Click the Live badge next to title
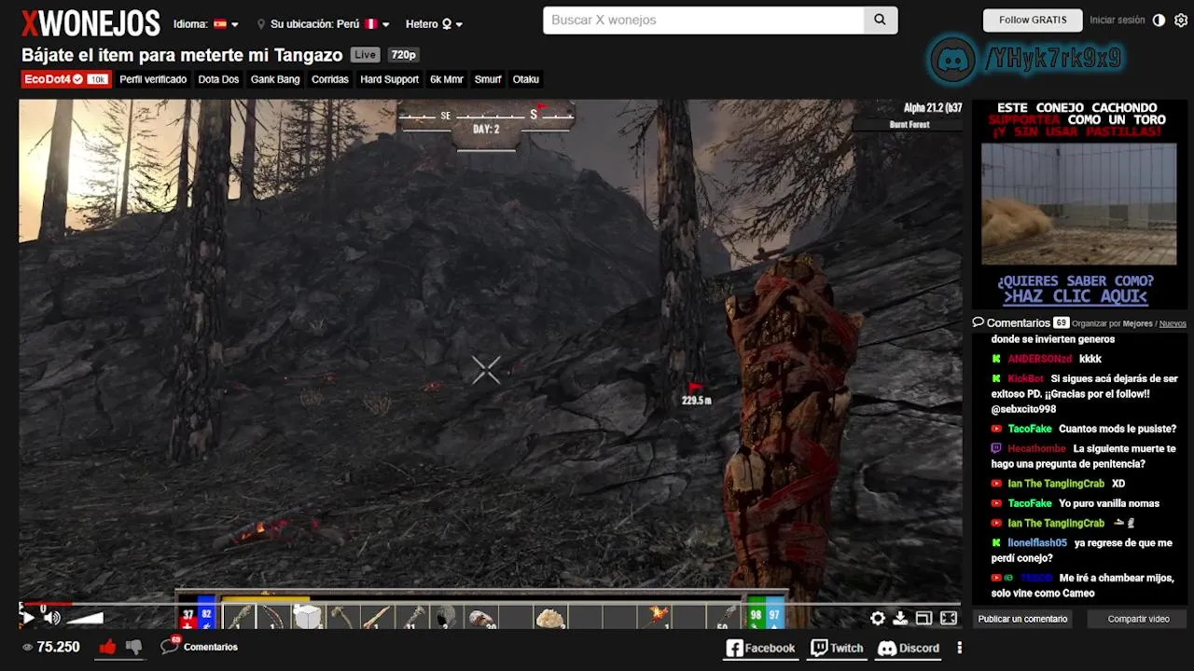This screenshot has width=1194, height=671. pyautogui.click(x=366, y=55)
